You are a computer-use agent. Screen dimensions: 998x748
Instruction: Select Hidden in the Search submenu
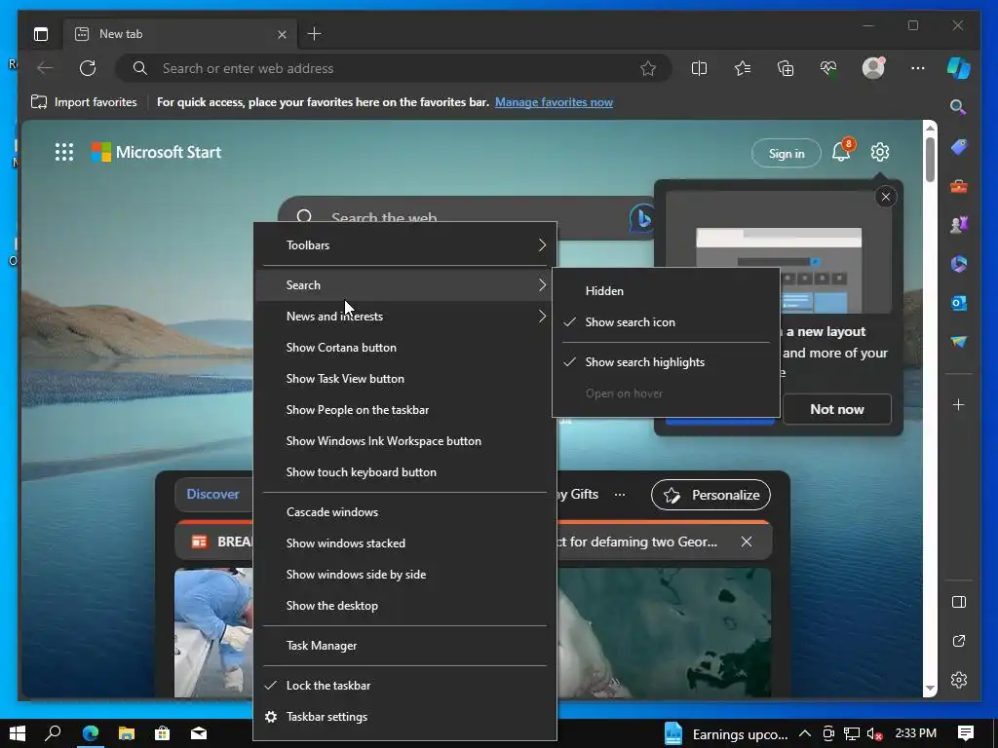[x=666, y=290]
